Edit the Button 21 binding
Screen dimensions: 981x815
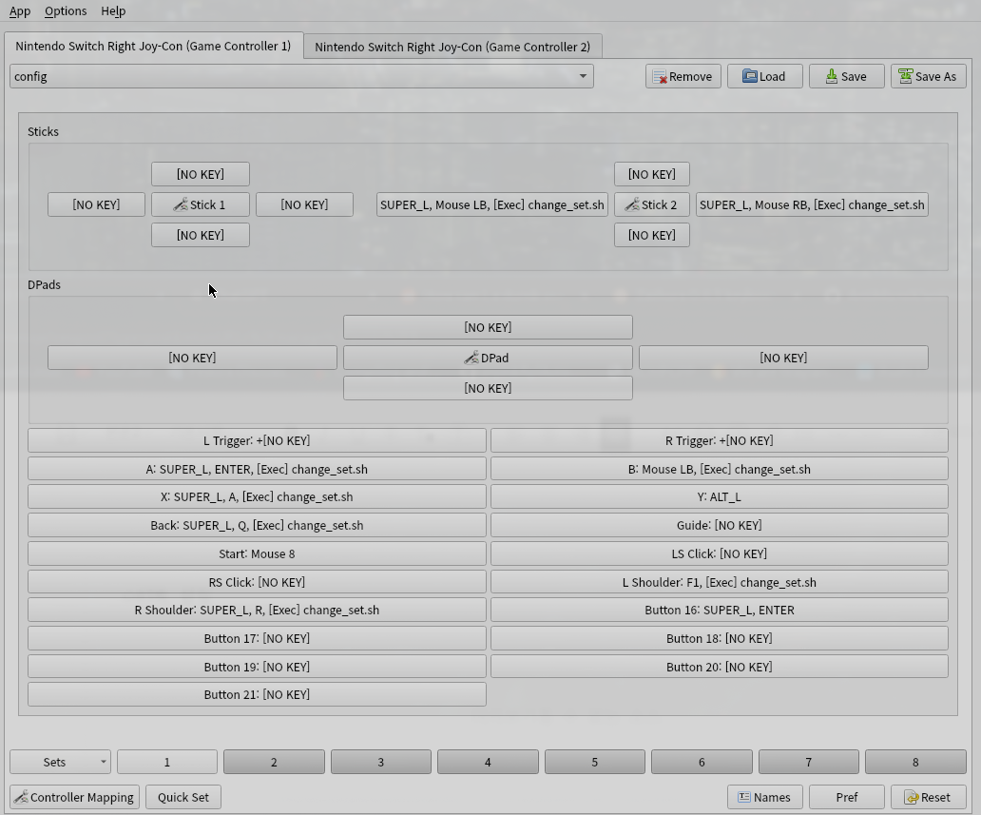tap(257, 695)
